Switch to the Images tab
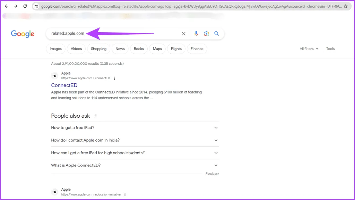The width and height of the screenshot is (355, 200). (55, 49)
